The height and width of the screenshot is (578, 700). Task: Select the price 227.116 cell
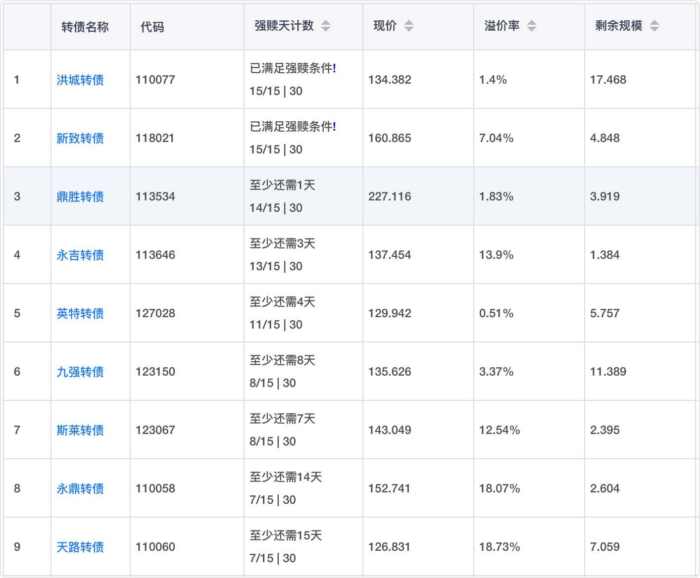point(390,196)
